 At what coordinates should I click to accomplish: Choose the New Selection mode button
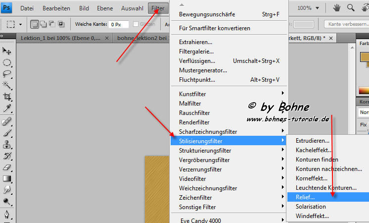point(35,24)
